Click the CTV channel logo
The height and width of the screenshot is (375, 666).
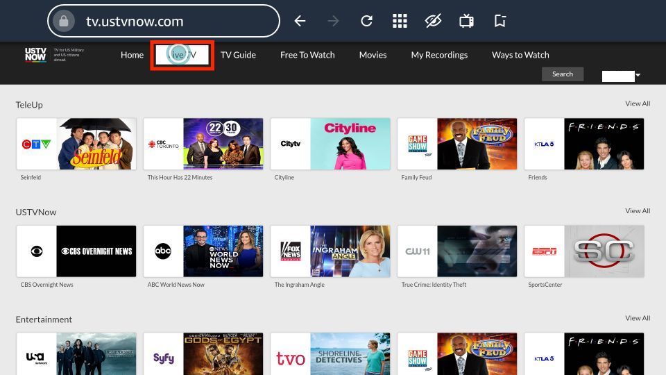point(37,144)
